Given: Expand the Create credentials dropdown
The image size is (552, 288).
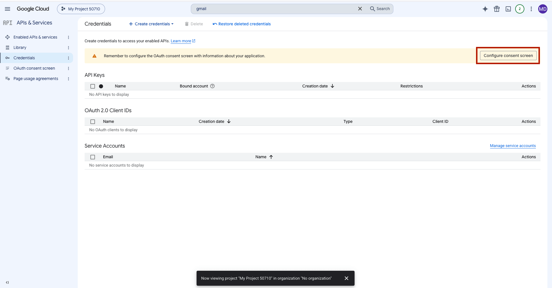Looking at the screenshot, I should tap(151, 24).
